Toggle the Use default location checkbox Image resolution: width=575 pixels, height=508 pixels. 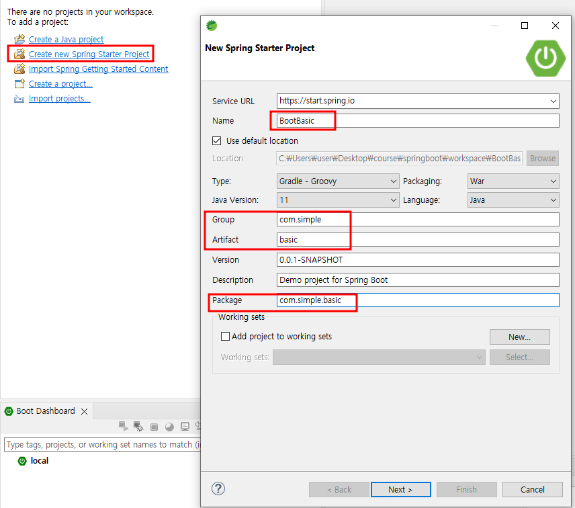[x=217, y=141]
